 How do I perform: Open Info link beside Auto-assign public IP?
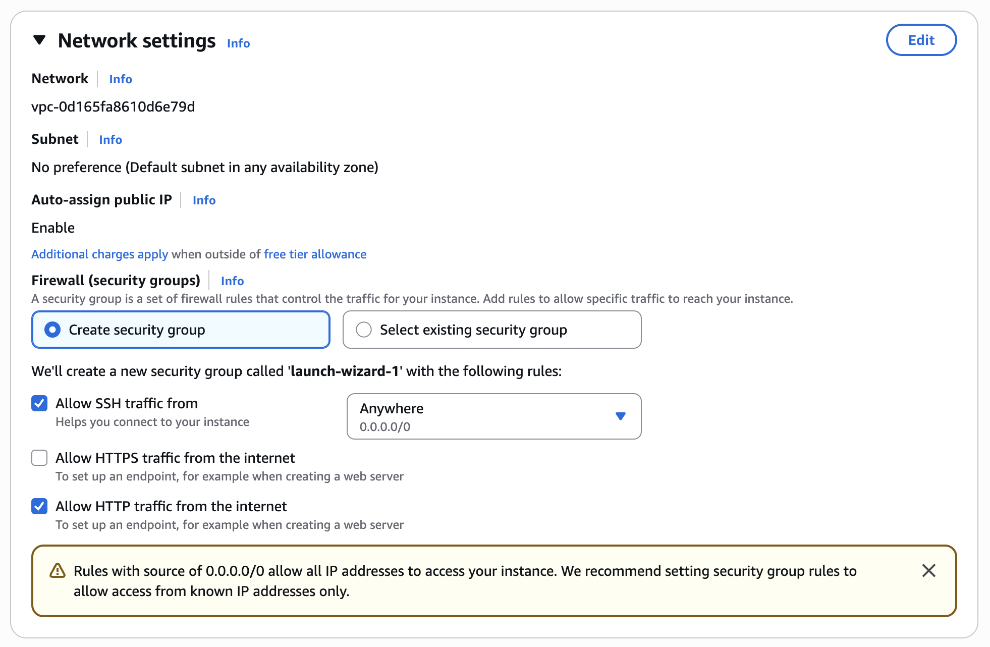204,200
